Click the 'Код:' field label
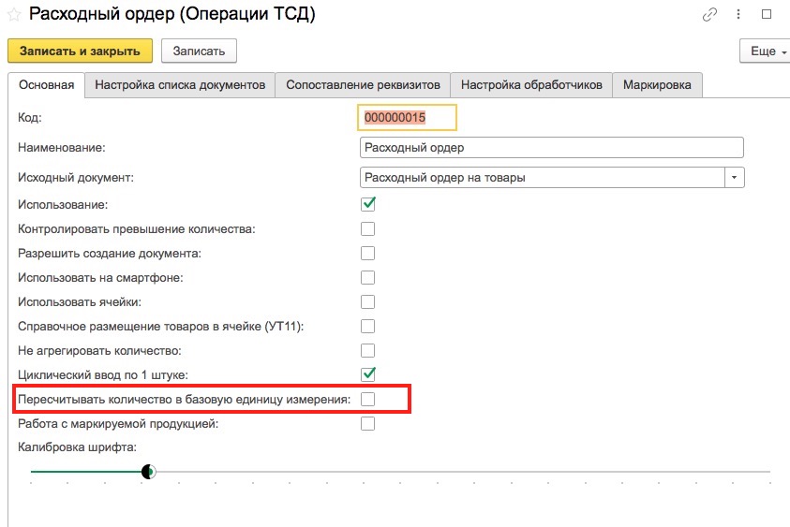Screen dimensions: 790x527 pos(30,117)
